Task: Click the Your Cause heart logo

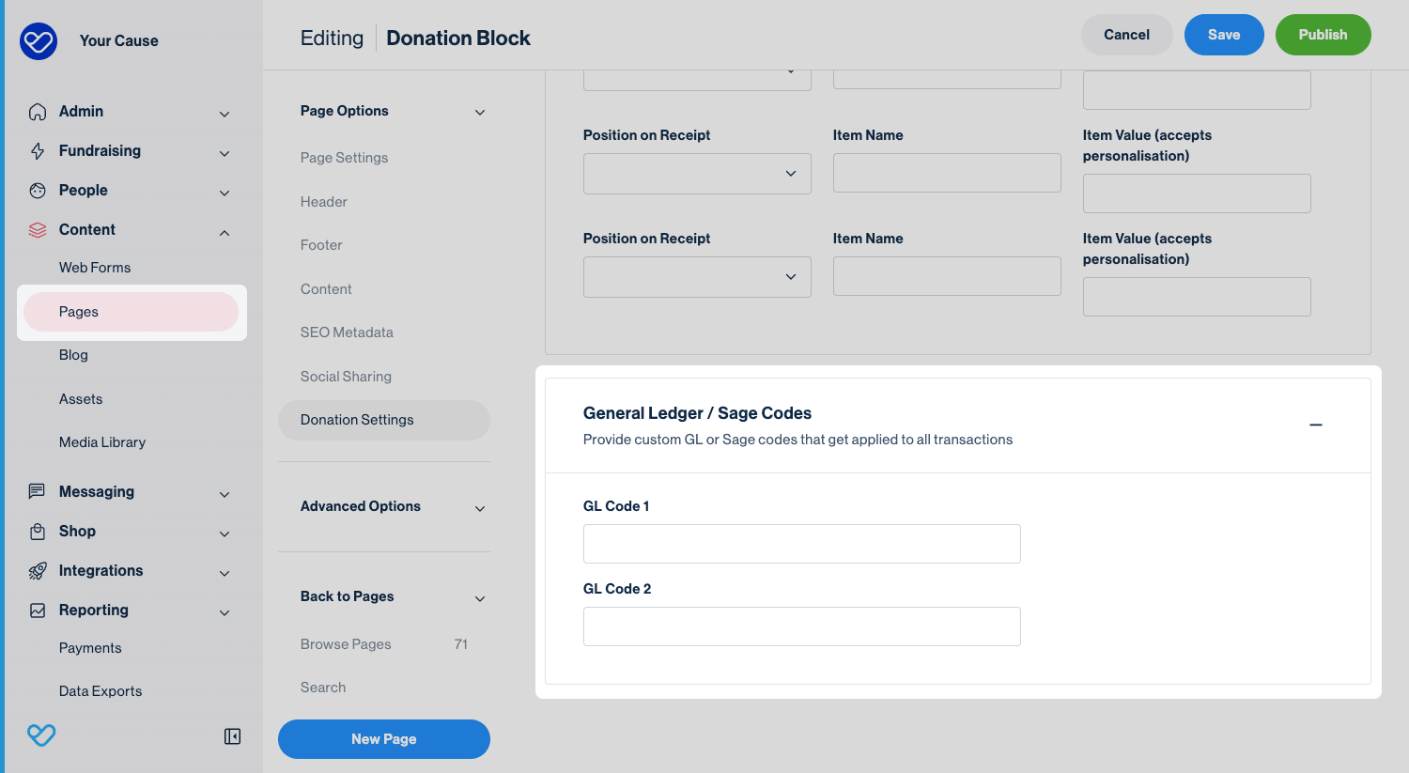Action: 39,41
